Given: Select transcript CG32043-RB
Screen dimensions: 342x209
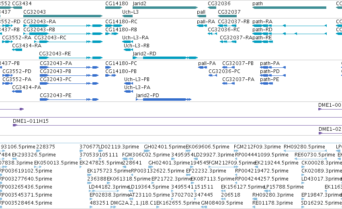Looking at the screenshot, I should (x=39, y=30).
